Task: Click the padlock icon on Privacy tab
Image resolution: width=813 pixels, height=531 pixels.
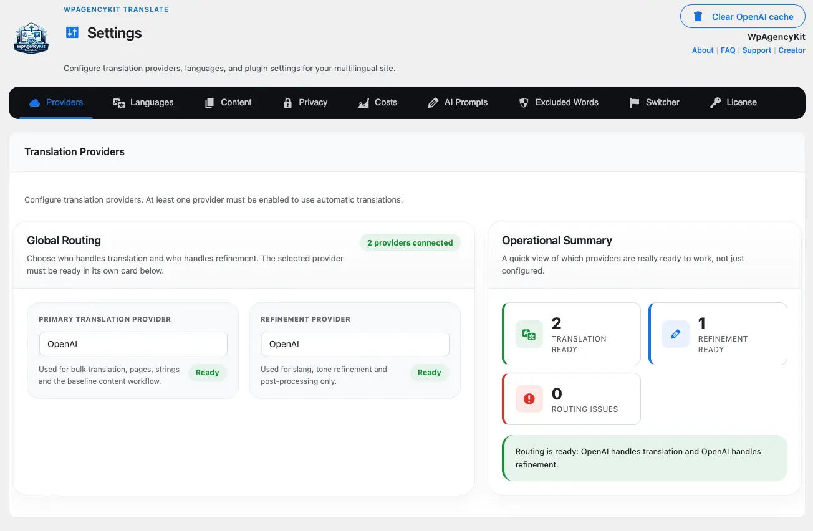Action: pos(287,103)
